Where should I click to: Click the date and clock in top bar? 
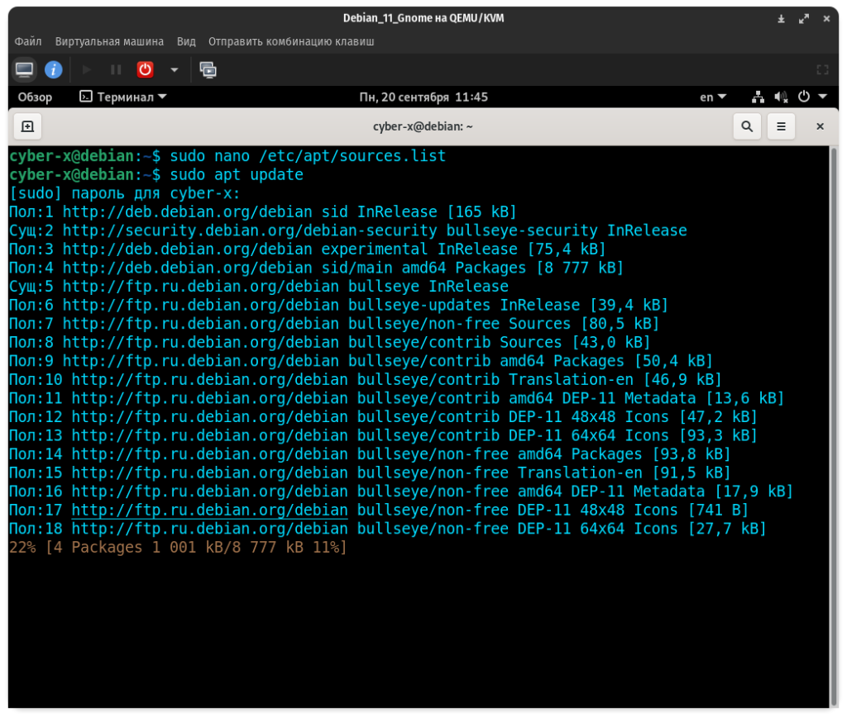pos(423,97)
